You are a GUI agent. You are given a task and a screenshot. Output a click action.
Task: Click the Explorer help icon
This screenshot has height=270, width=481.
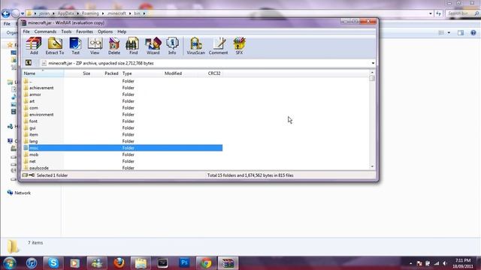point(473,33)
